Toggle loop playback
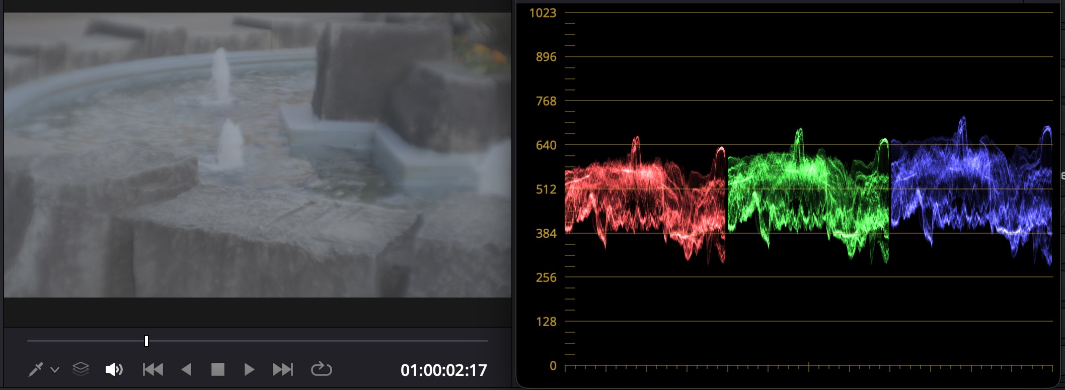 [321, 370]
